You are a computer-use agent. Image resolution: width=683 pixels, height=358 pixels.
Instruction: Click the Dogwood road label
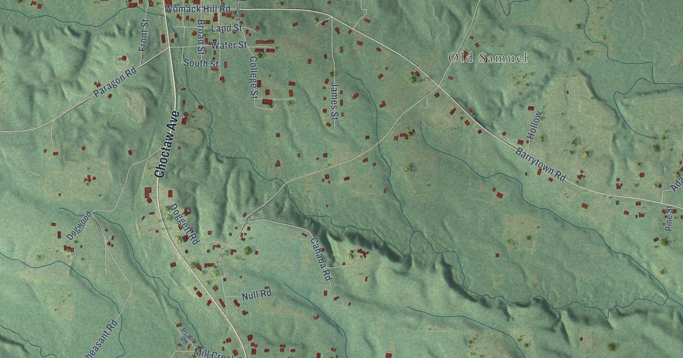(x=79, y=225)
